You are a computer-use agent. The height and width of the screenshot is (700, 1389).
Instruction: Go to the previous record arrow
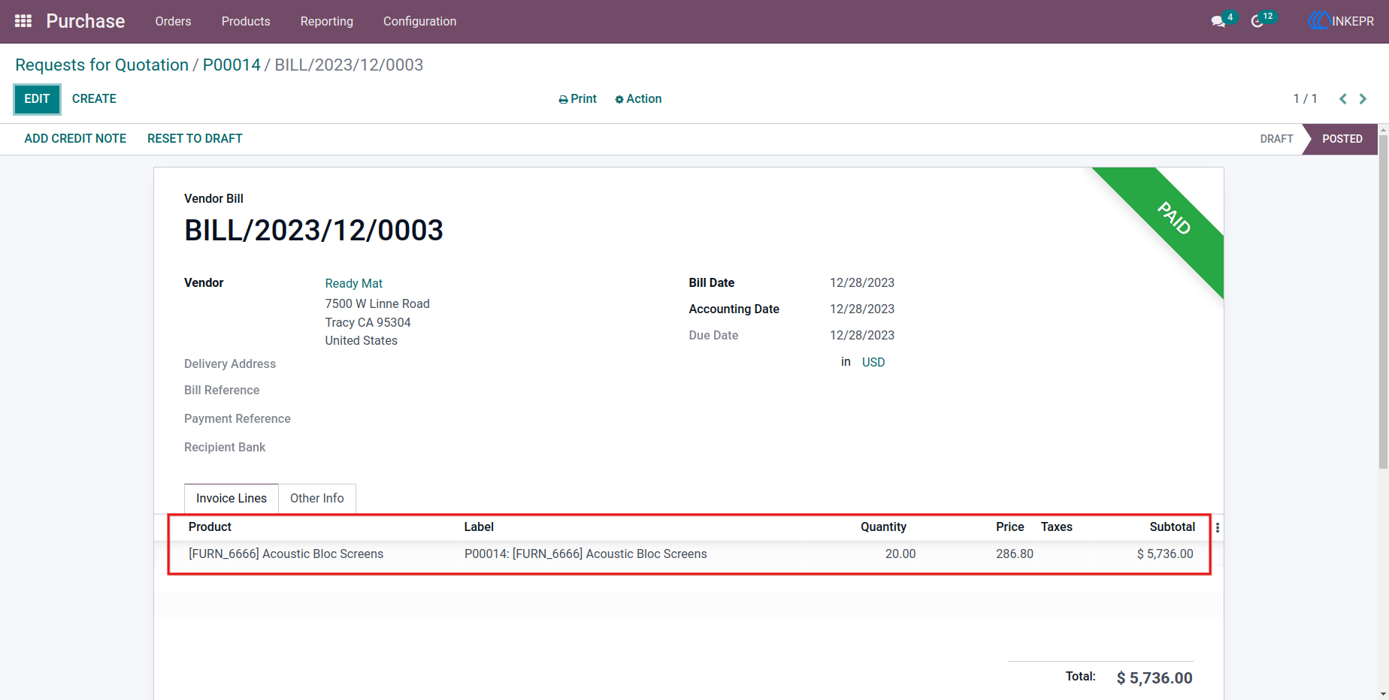[x=1343, y=99]
